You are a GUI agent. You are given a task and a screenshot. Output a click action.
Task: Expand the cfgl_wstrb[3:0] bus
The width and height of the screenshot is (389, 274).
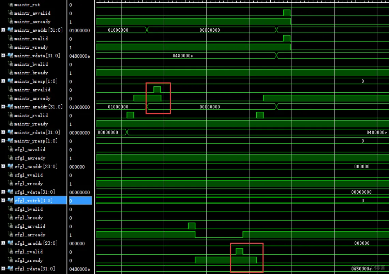coord(3,200)
